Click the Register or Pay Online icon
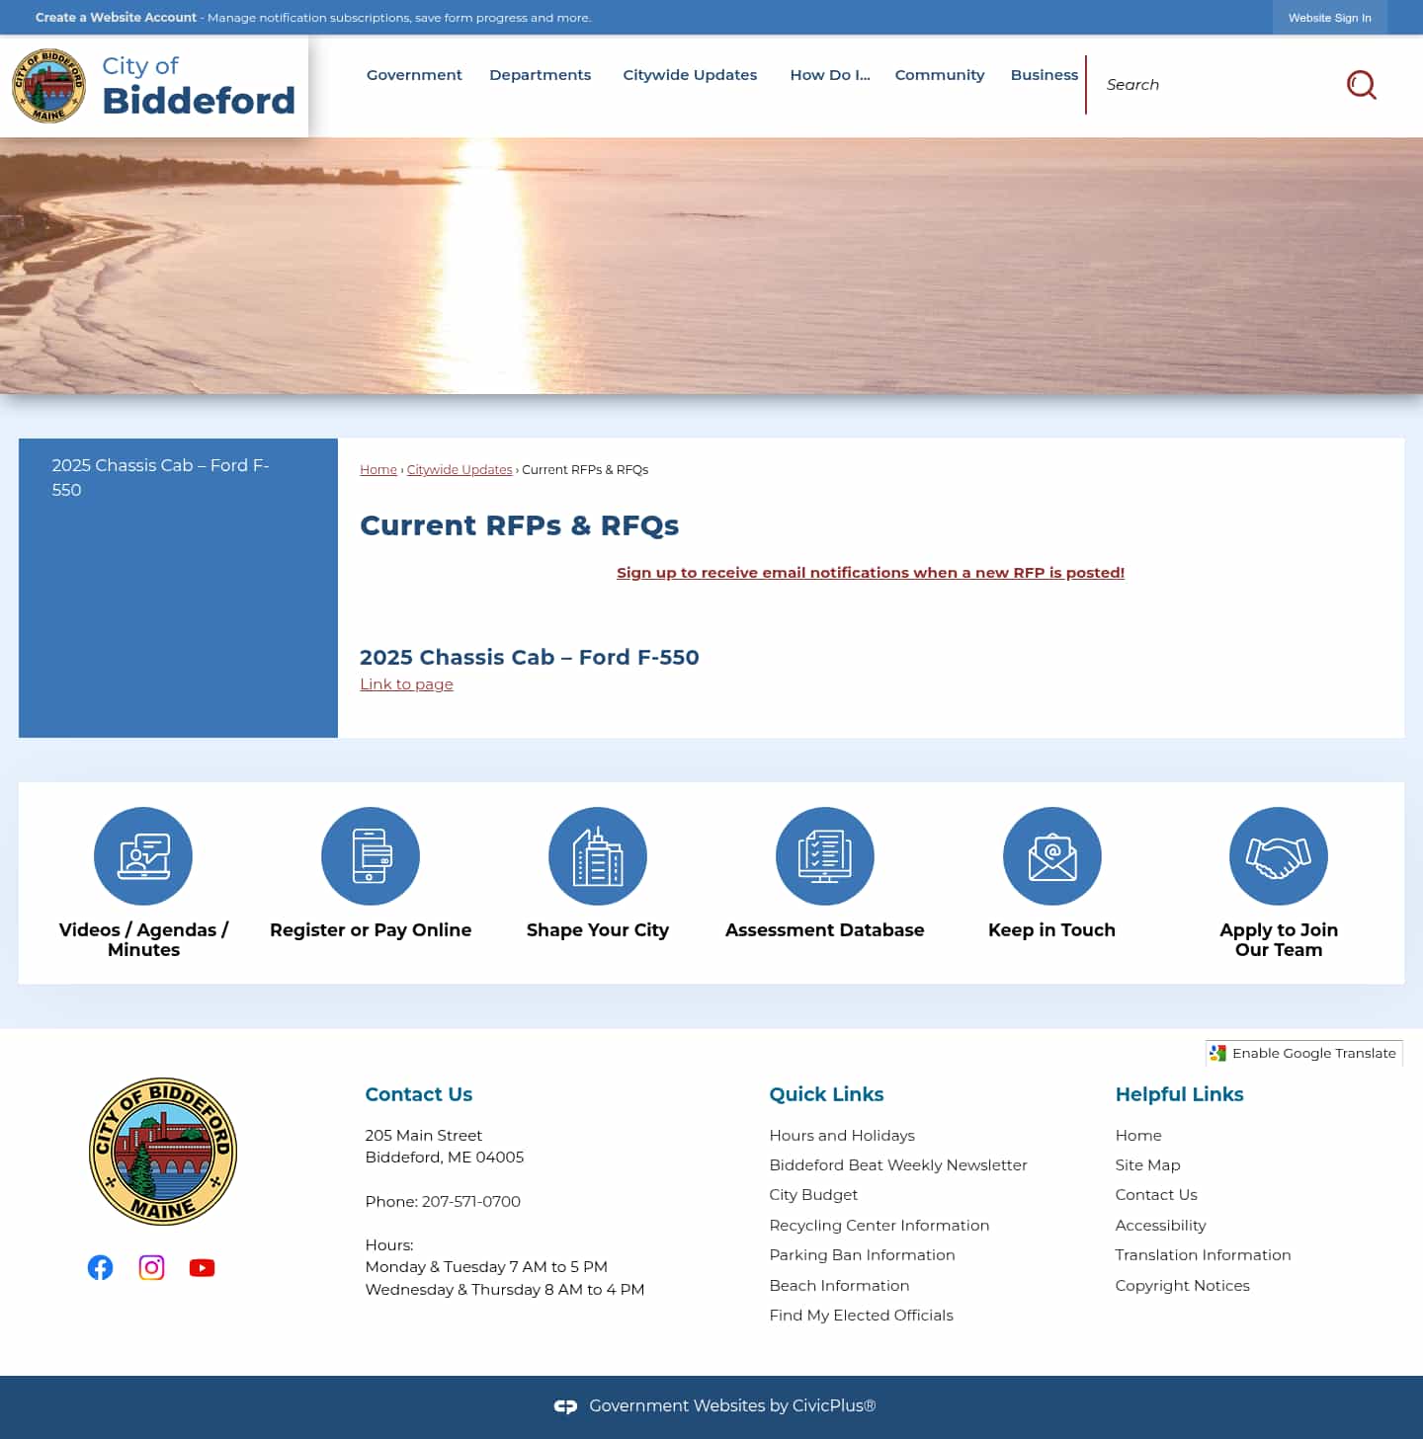This screenshot has height=1439, width=1423. click(371, 856)
